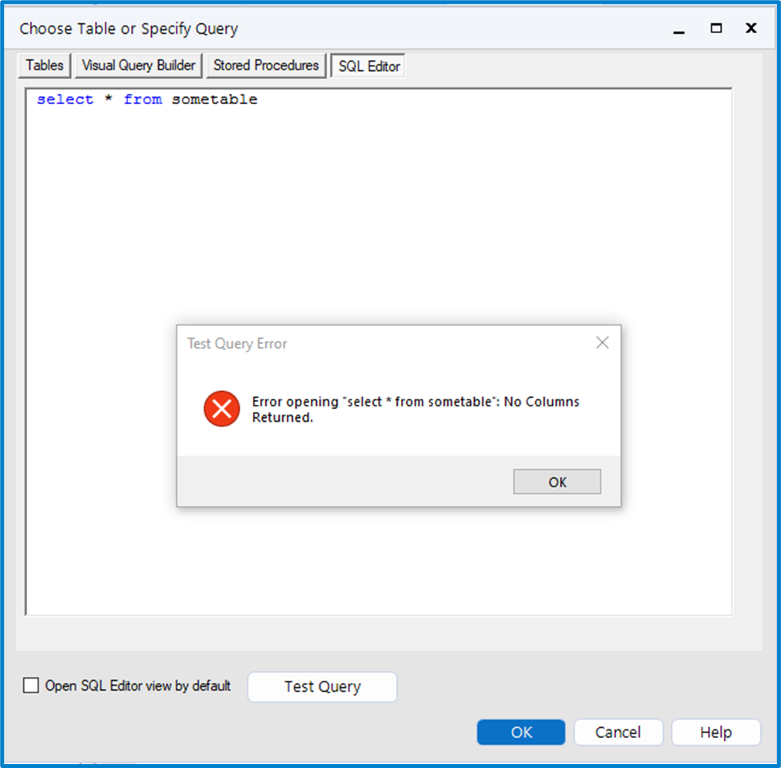Viewport: 781px width, 768px height.
Task: Maximize the Choose Table or Specify Query window
Action: coord(716,29)
